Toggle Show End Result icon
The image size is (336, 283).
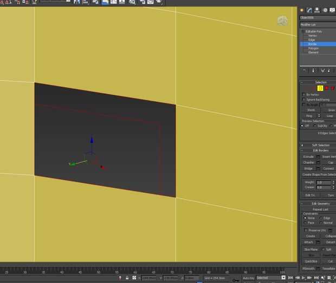pyautogui.click(x=313, y=71)
